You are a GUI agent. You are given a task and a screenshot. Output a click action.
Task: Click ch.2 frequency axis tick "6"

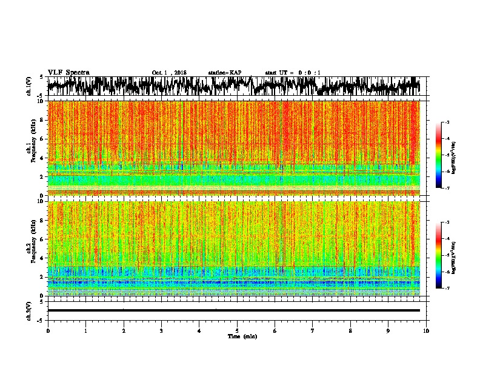[x=42, y=239]
